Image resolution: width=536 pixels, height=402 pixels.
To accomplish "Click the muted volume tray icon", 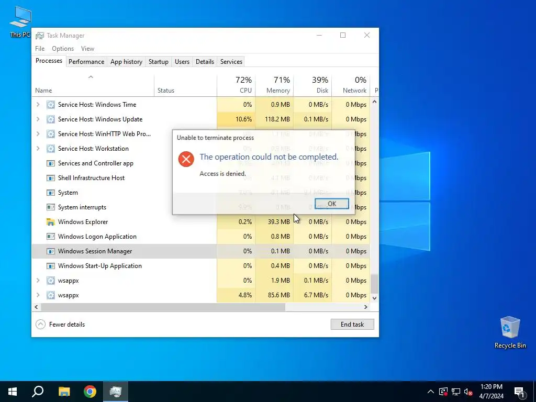I will tap(468, 392).
